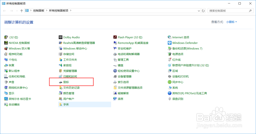Open the 用户帐户 link
The width and height of the screenshot is (256, 134).
pos(69,99)
